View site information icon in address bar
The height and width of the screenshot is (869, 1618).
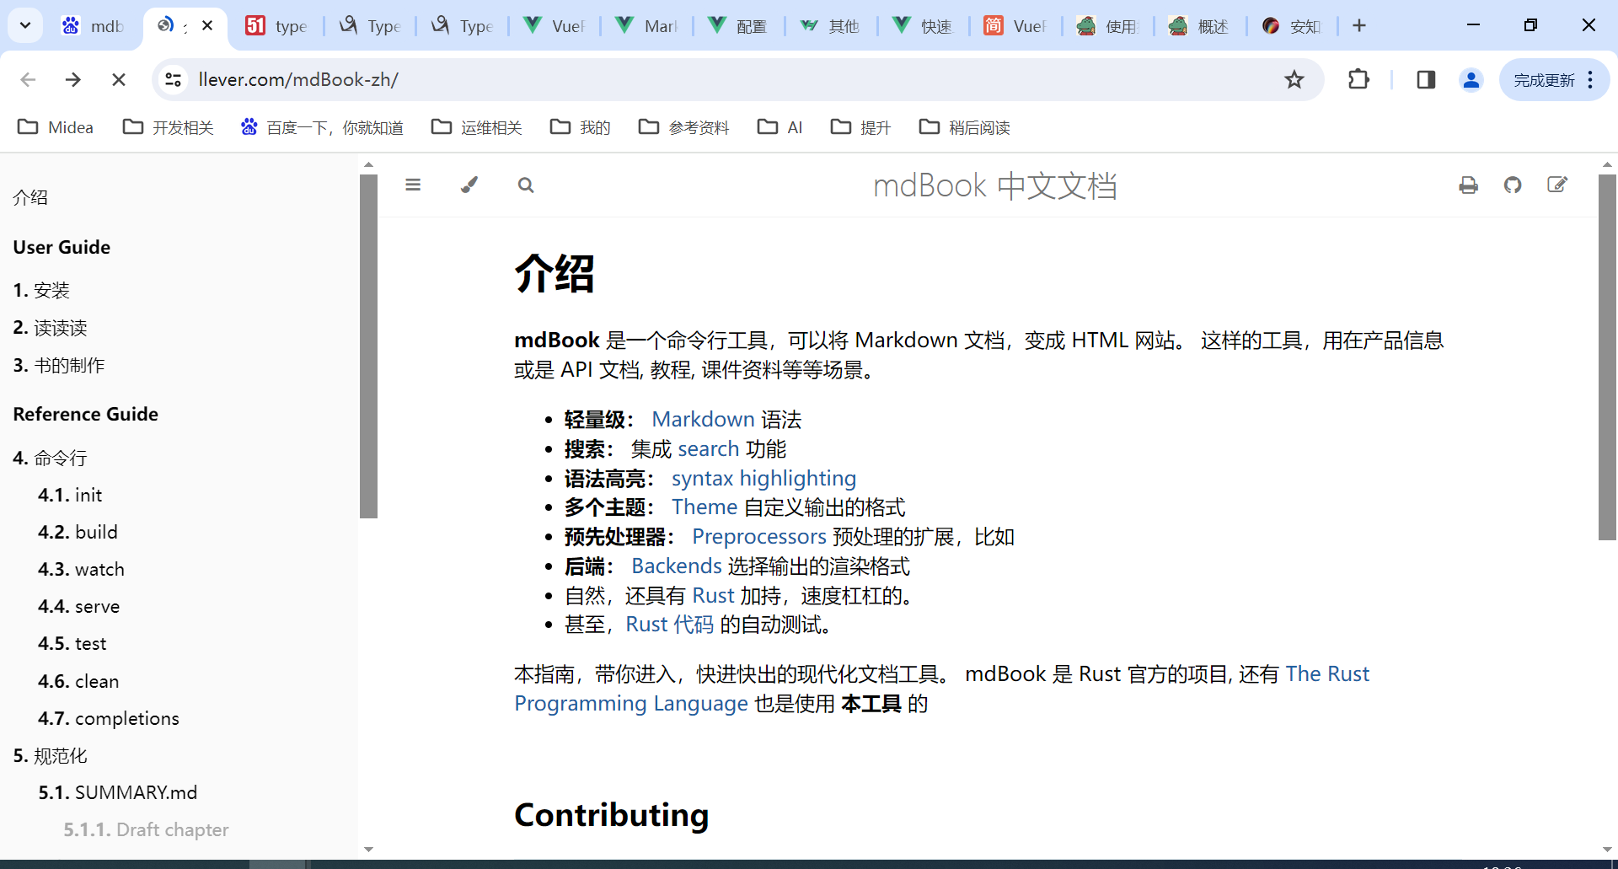(174, 79)
